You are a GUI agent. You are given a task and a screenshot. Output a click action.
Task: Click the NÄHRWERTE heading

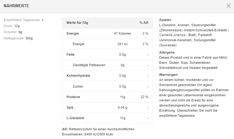coord(17,6)
